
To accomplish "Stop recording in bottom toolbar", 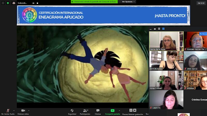I will tap(135, 110).
